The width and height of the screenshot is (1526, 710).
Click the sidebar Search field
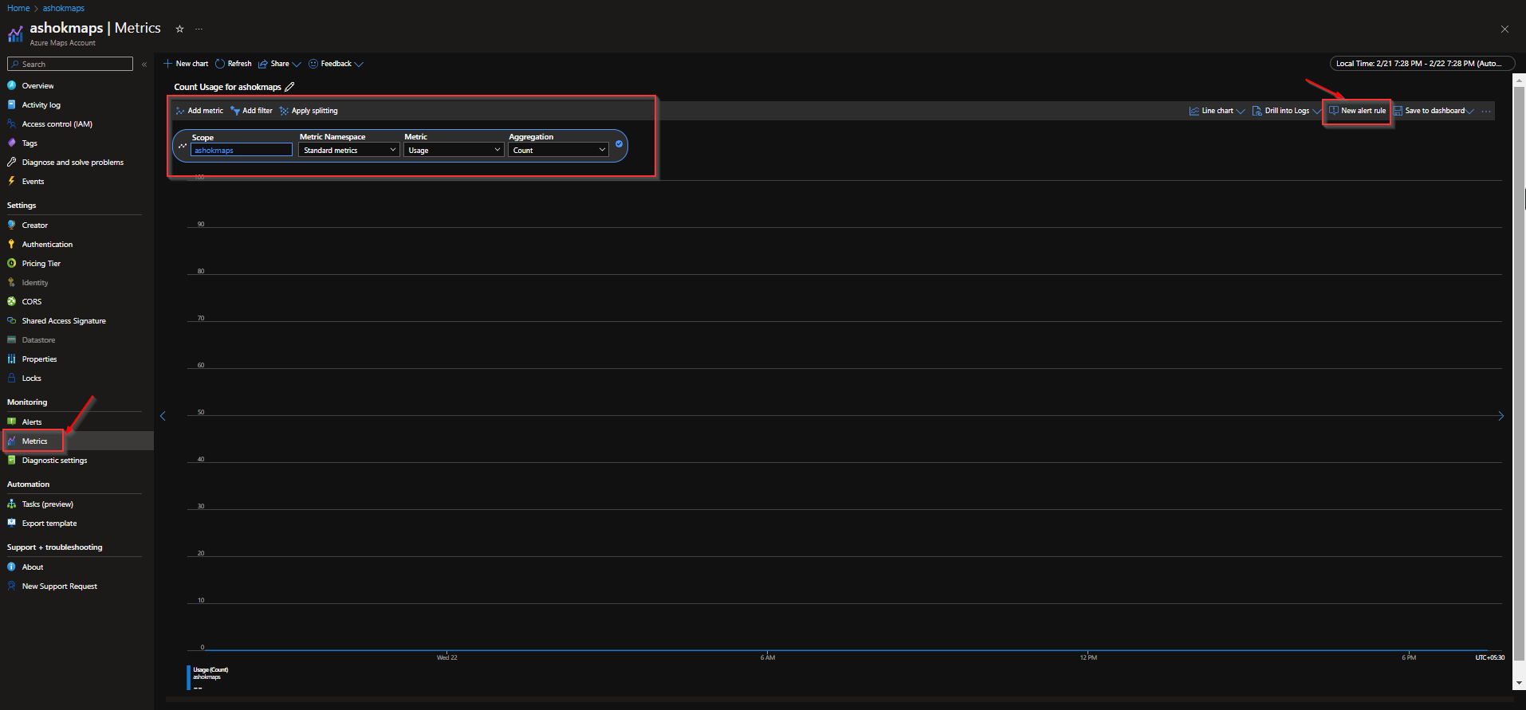[70, 64]
